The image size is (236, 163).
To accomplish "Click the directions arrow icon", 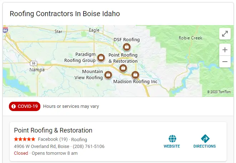I will (205, 138).
